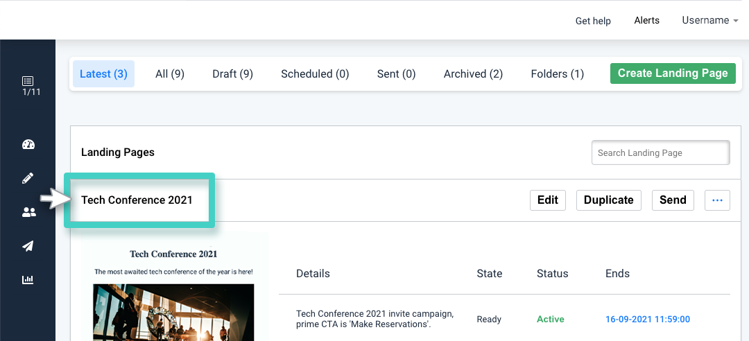Click the Edit button for Tech Conference 2021
The height and width of the screenshot is (341, 749).
[547, 200]
